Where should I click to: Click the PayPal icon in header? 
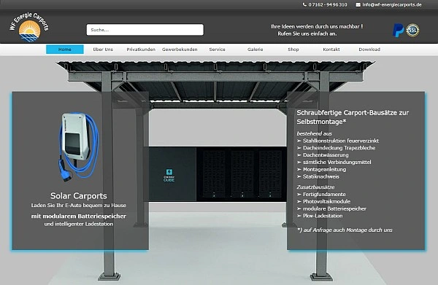(398, 30)
